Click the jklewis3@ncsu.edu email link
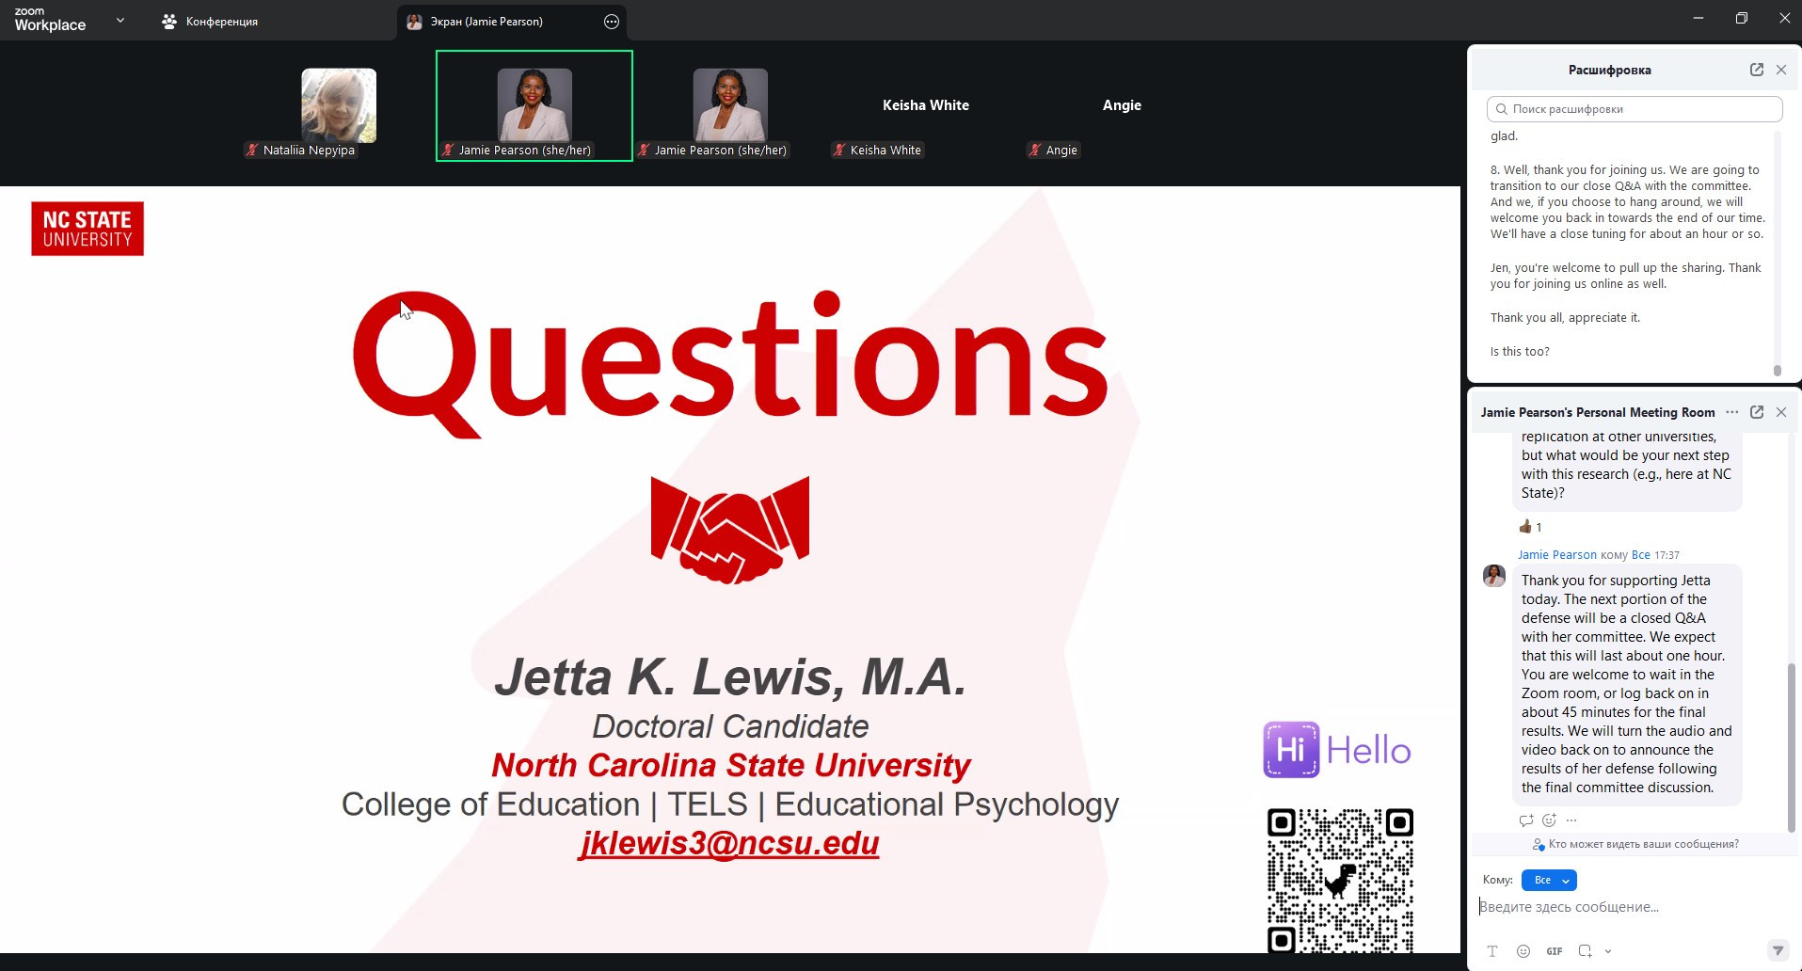This screenshot has height=971, width=1802. (729, 843)
